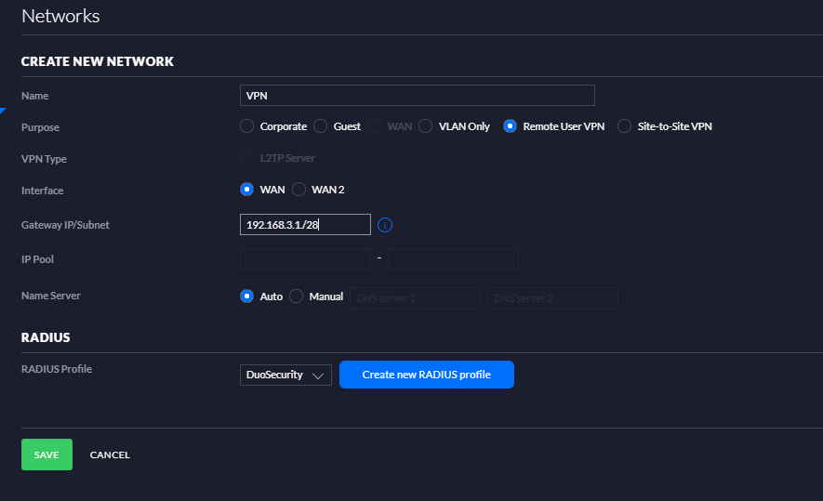Choose VLAN Only as network purpose
Image resolution: width=823 pixels, height=501 pixels.
[425, 126]
